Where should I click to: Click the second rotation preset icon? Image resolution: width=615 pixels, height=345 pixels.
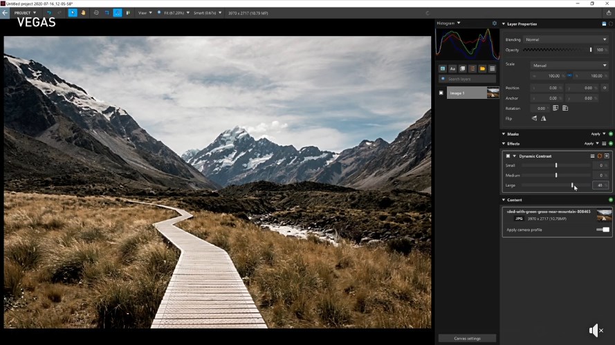(x=565, y=109)
